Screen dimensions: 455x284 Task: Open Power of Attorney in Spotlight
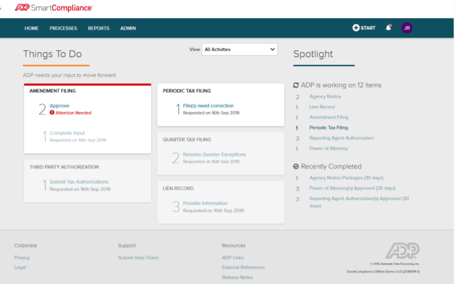328,149
